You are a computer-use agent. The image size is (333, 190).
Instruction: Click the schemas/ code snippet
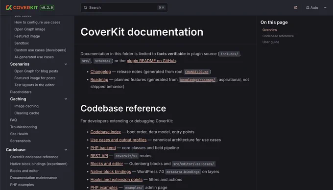(102, 61)
